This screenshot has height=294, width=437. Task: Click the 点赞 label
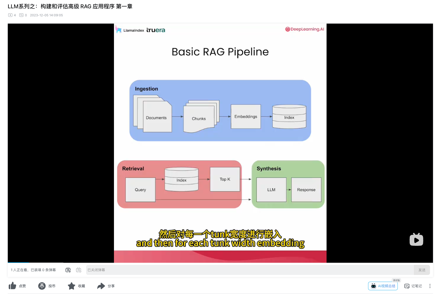22,286
